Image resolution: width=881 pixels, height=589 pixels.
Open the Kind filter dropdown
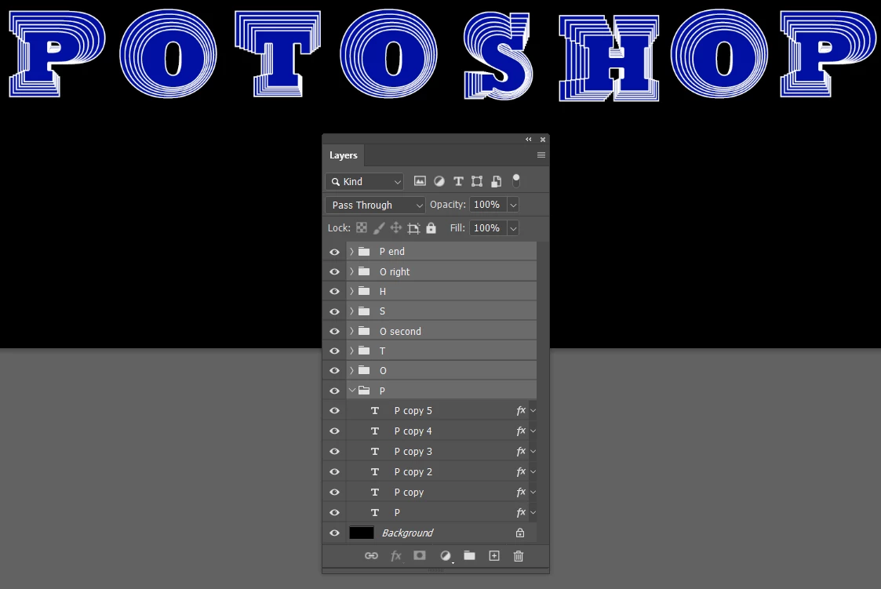pyautogui.click(x=364, y=181)
